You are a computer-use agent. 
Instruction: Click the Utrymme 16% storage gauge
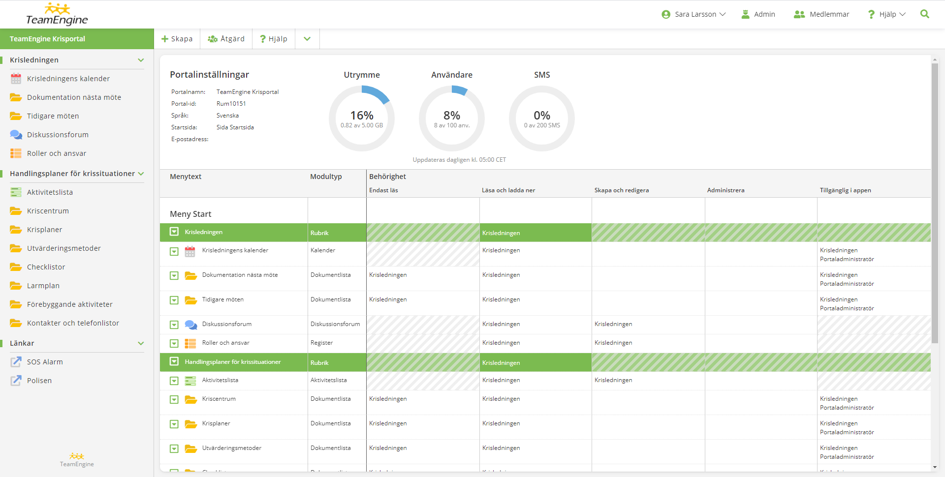[x=362, y=119]
